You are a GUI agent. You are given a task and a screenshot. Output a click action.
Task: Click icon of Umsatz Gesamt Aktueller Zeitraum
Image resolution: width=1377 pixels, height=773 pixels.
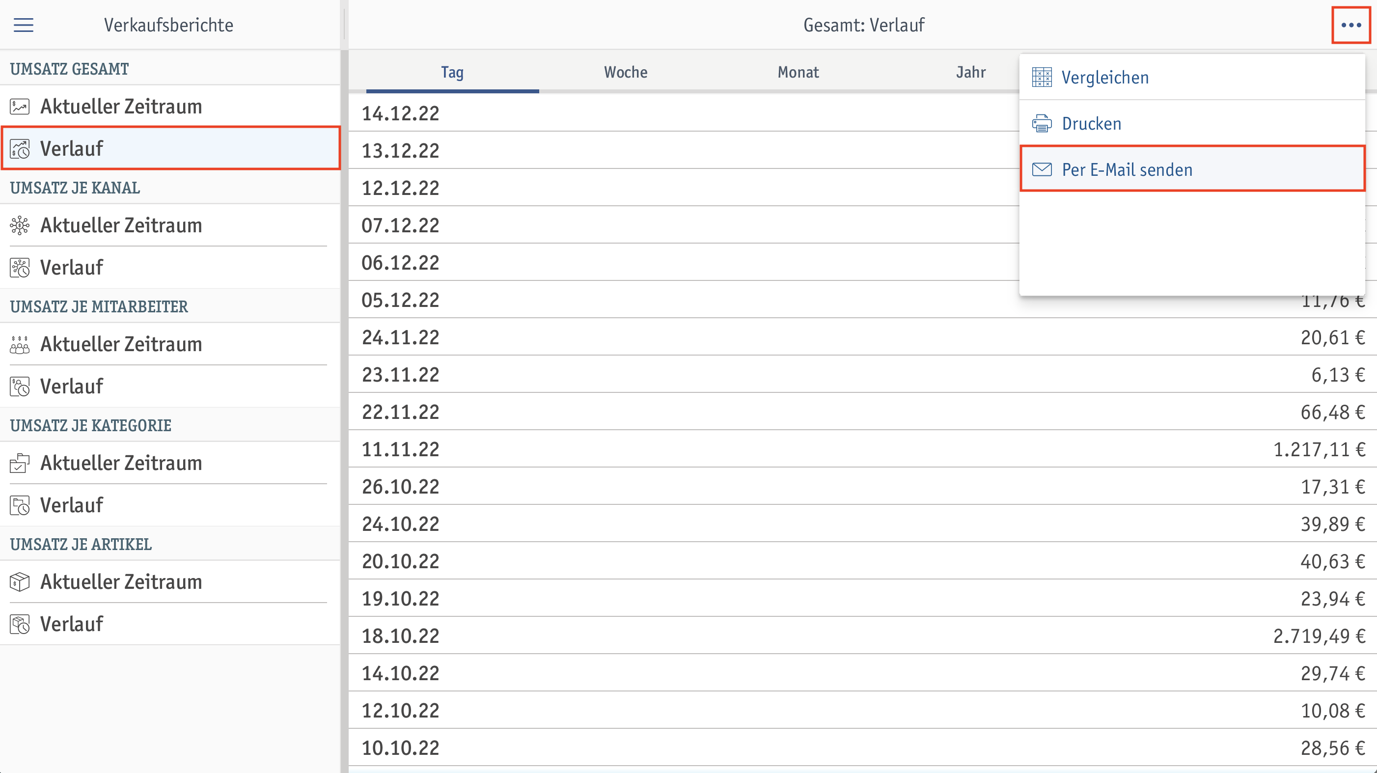point(20,107)
